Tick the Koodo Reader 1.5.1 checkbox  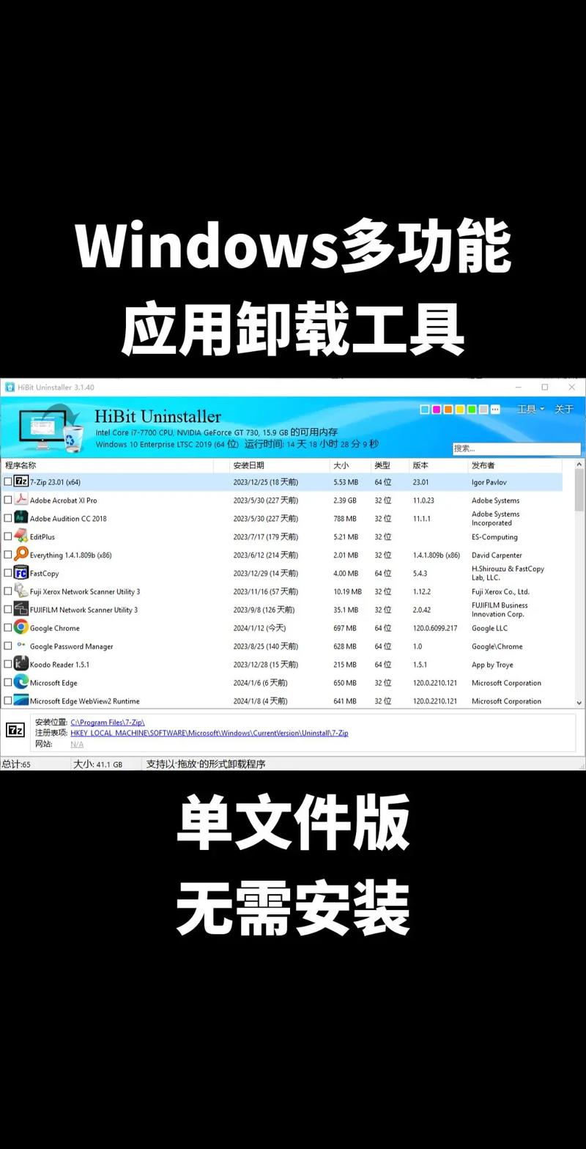[x=8, y=664]
